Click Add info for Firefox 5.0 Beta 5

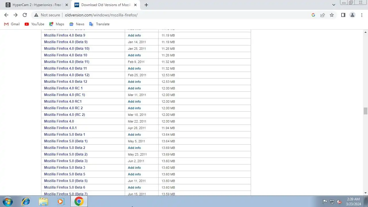click(x=134, y=174)
